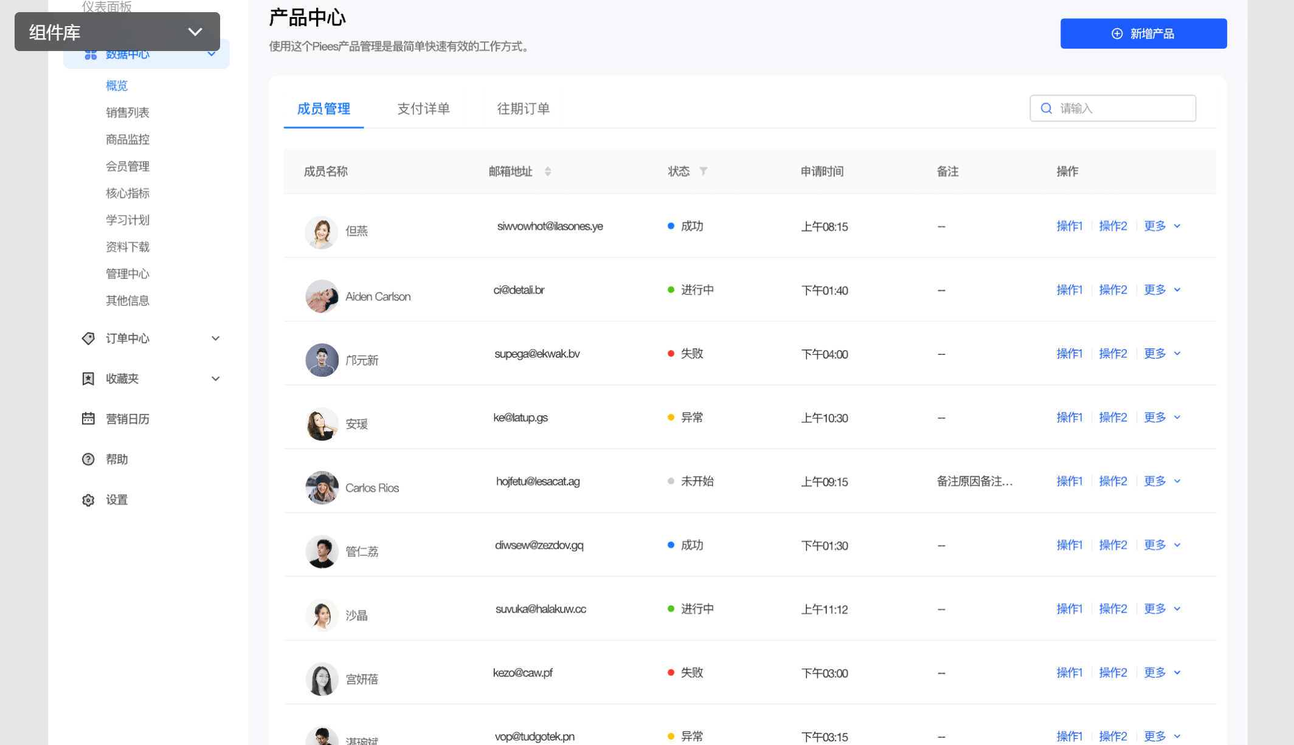Click the 数据中心 grid icon

tap(91, 54)
